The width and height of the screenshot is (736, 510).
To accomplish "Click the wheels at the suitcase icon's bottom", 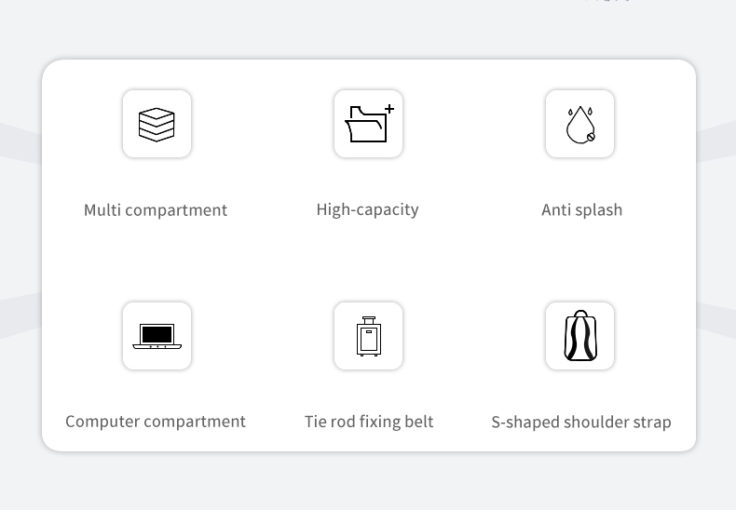I will click(369, 355).
